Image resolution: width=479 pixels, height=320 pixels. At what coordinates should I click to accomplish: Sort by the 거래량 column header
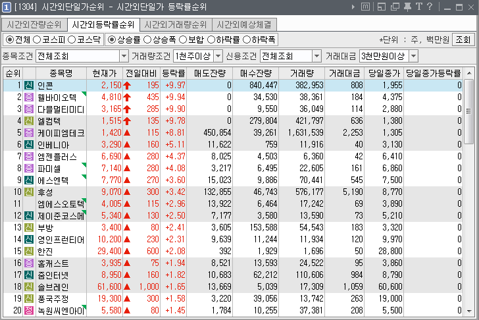(301, 73)
